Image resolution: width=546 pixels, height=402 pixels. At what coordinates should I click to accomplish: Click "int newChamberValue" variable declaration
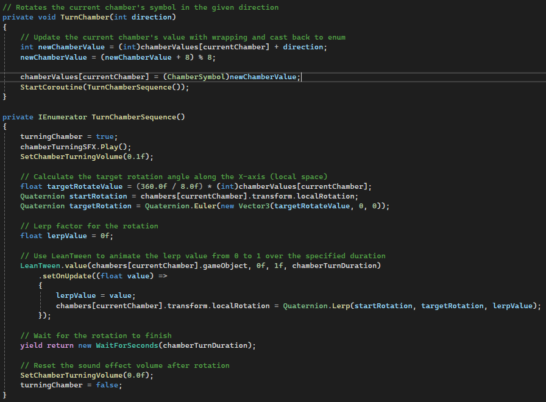point(62,47)
